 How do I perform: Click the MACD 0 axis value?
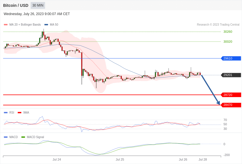tap(224, 144)
